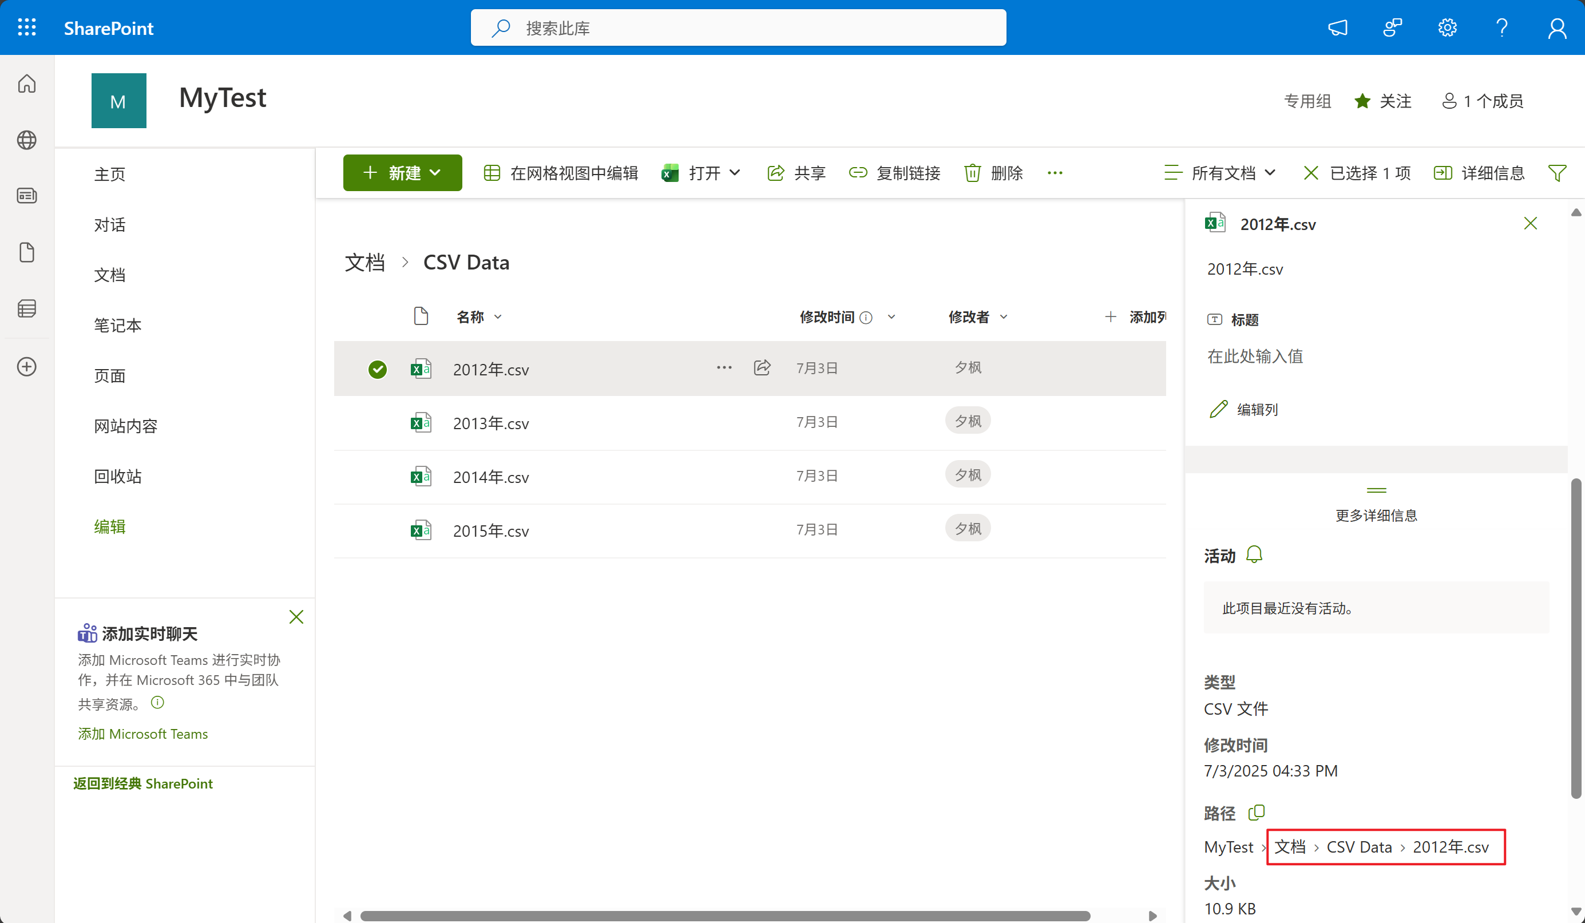
Task: Click share icon on 2012年.csv row
Action: tap(762, 367)
